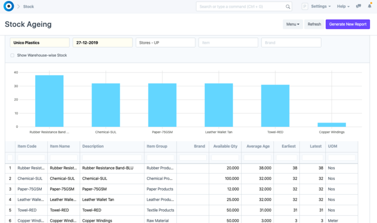The height and width of the screenshot is (223, 377).
Task: Toggle the select-all rows checkbox
Action: pyautogui.click(x=10, y=157)
